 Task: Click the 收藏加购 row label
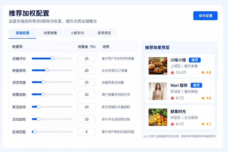click(19, 94)
